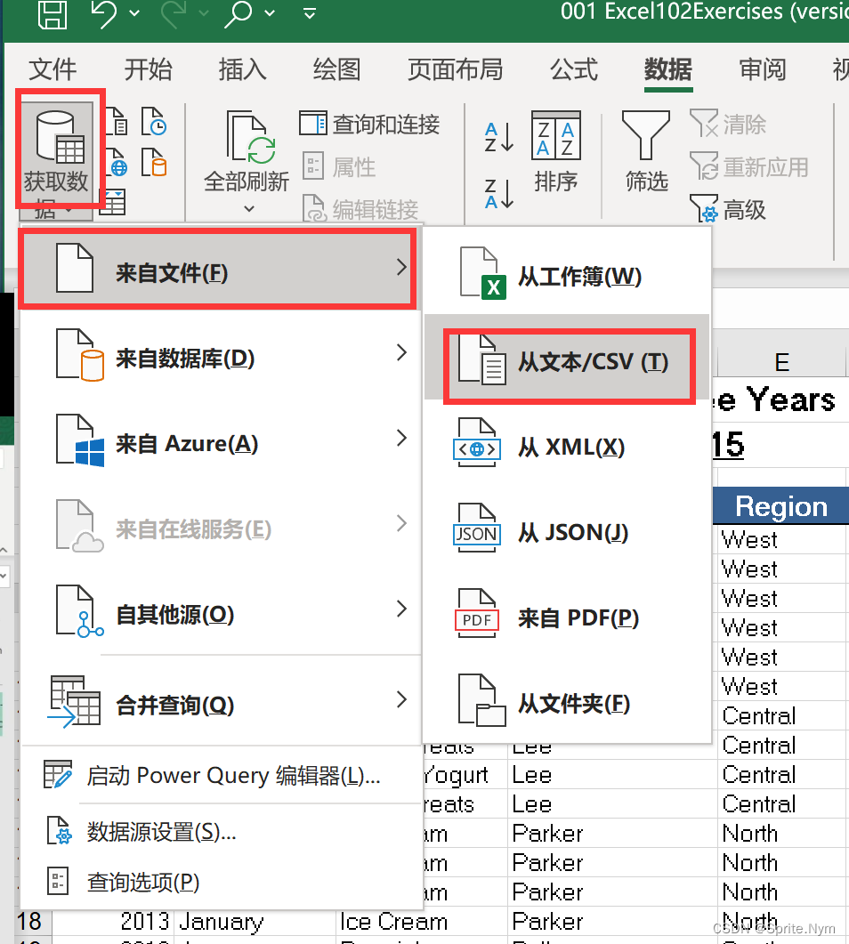Click the Undo arrow icon

click(103, 13)
